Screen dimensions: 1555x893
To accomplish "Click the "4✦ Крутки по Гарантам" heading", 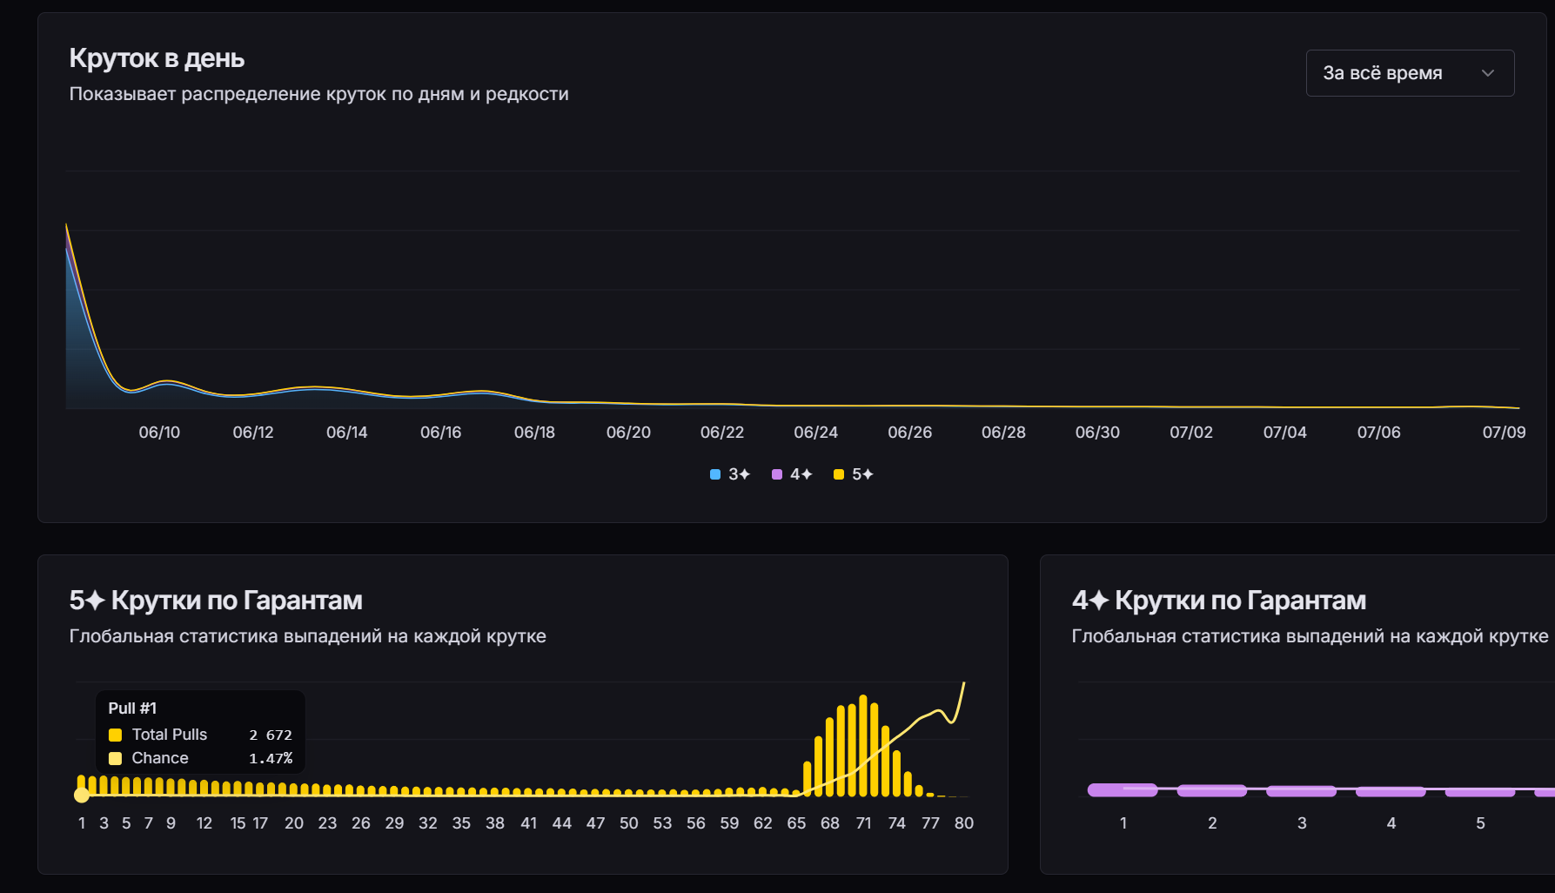I will pyautogui.click(x=1219, y=601).
